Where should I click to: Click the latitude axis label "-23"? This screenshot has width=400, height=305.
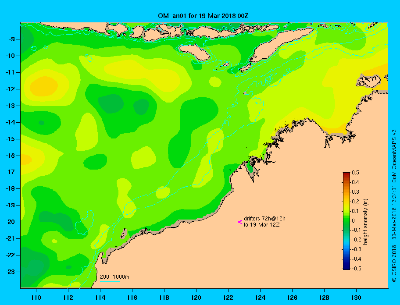point(10,272)
